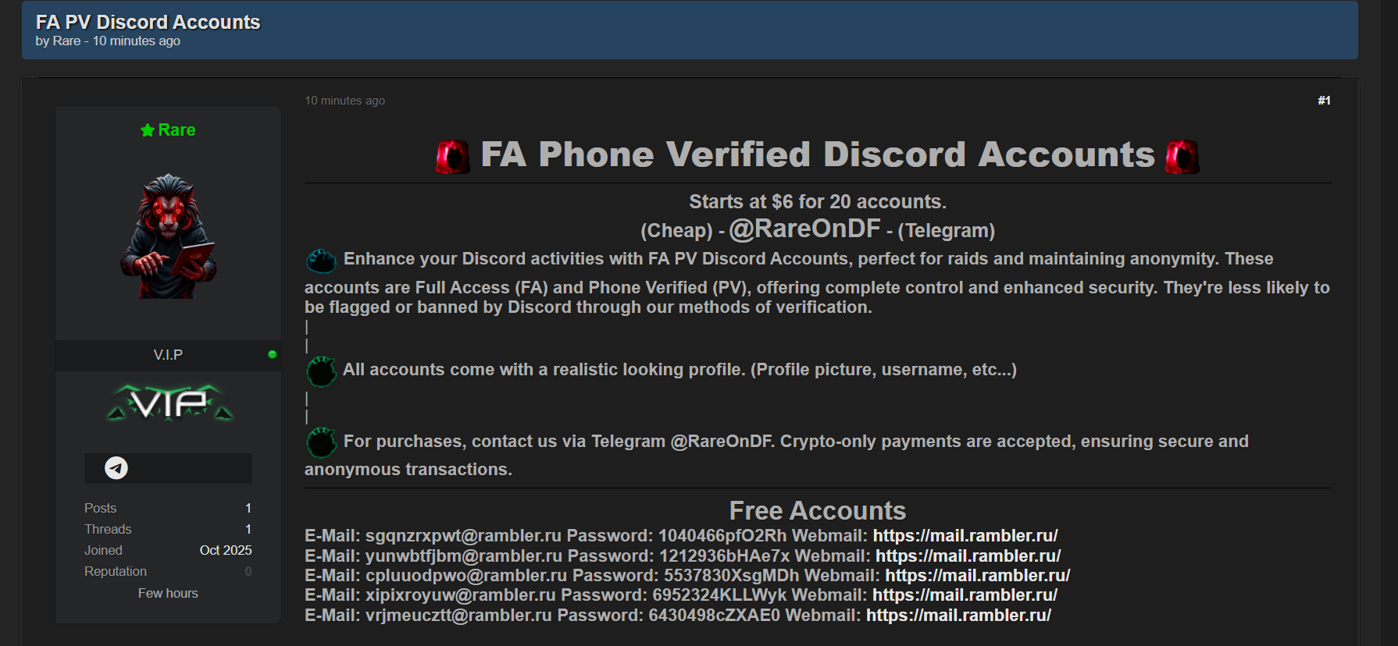Viewport: 1398px width, 646px height.
Task: Open Rare's lion avatar image
Action: point(169,236)
